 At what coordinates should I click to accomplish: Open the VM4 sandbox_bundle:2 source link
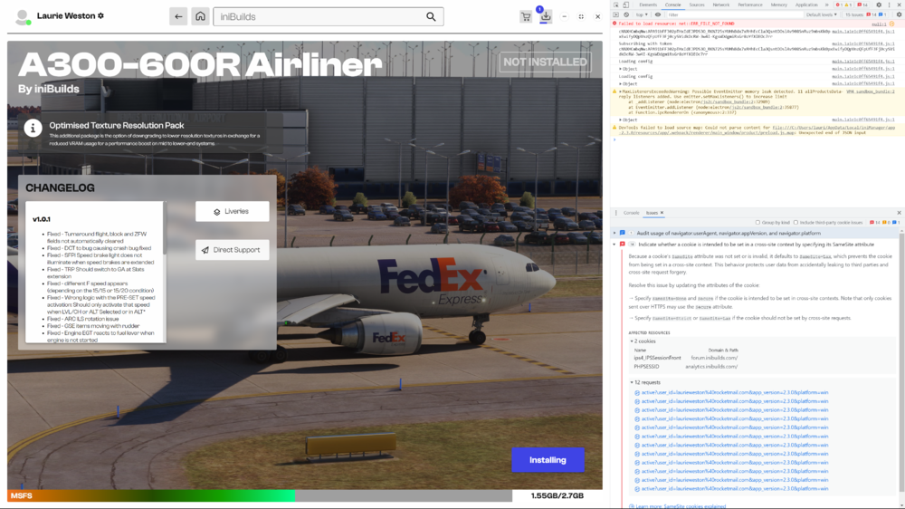pos(870,91)
